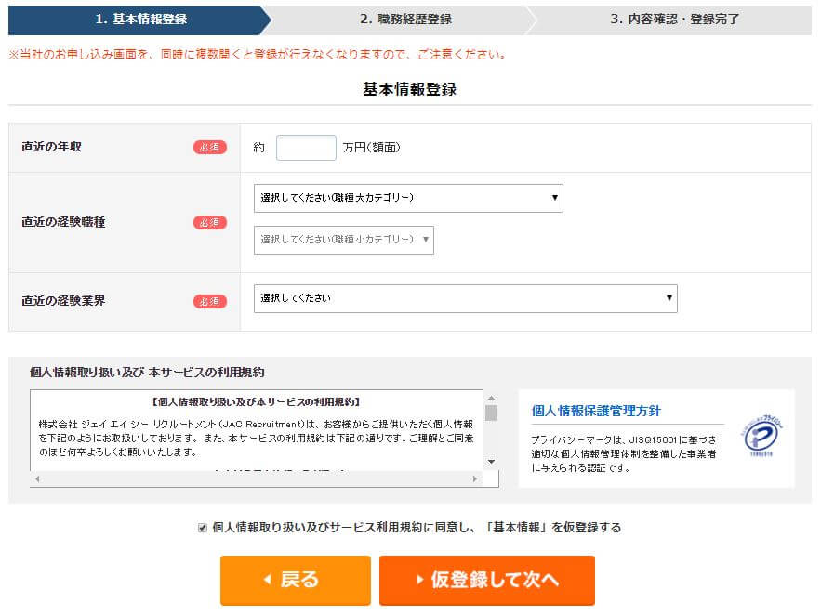
Task: Click the 直近の経験業界 field label
Action: (63, 301)
